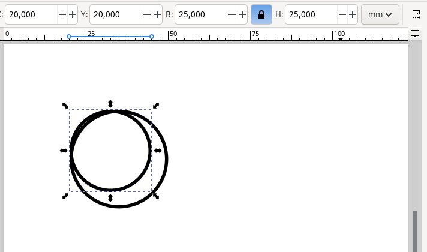Click the vertical scrollbar thumb
This screenshot has height=252, width=427.
[414, 231]
